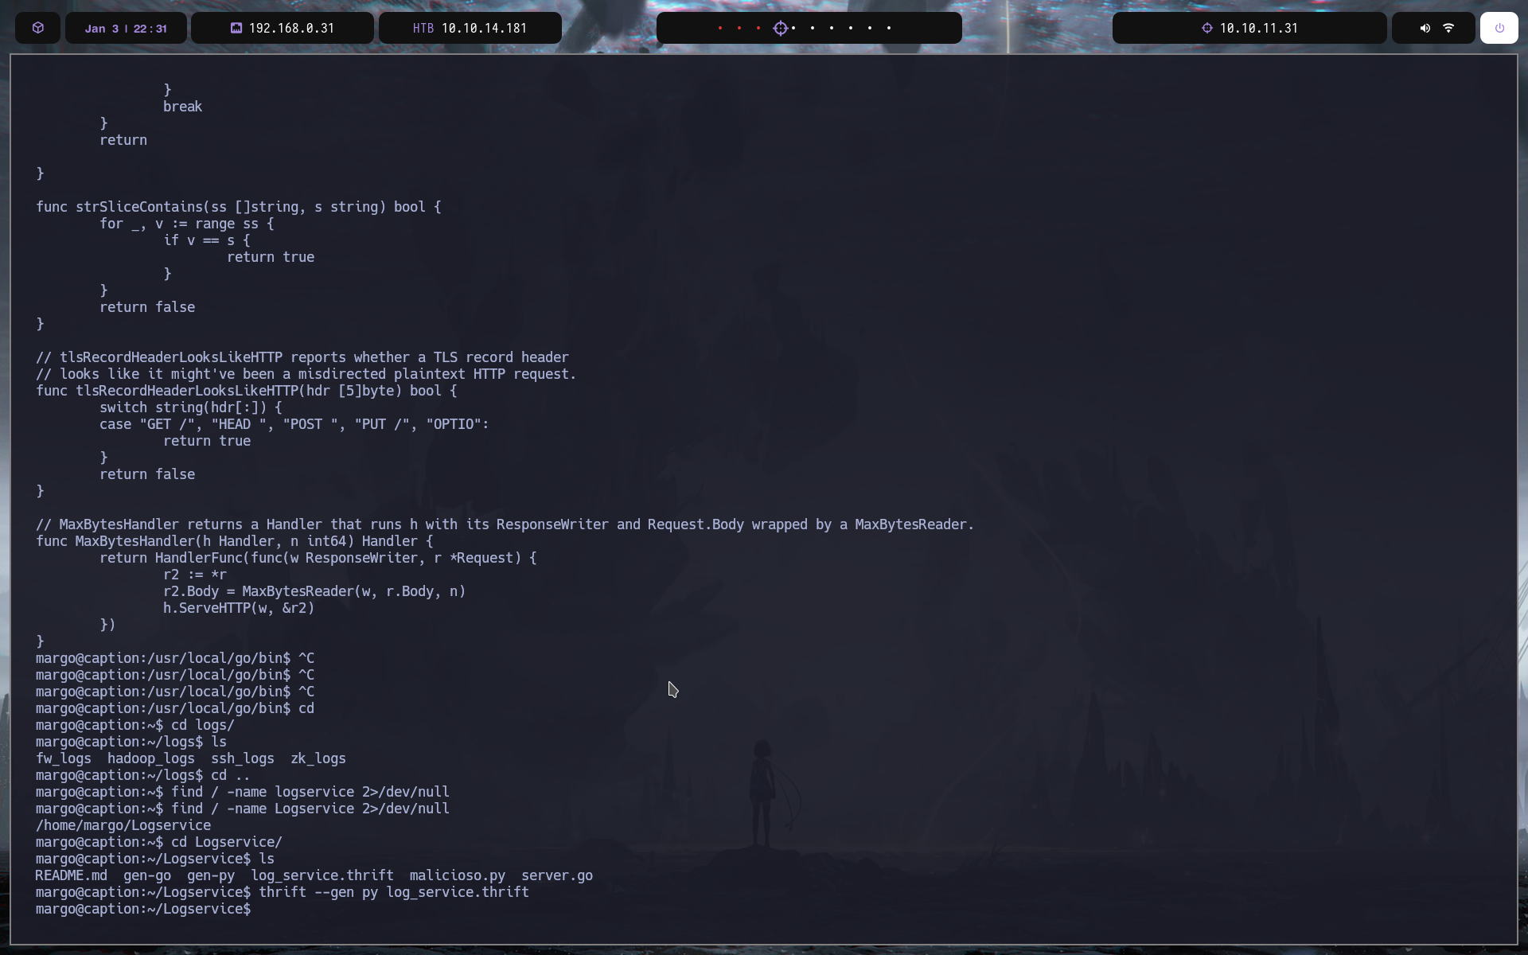Click 'gen-py' in the ls output

[211, 875]
